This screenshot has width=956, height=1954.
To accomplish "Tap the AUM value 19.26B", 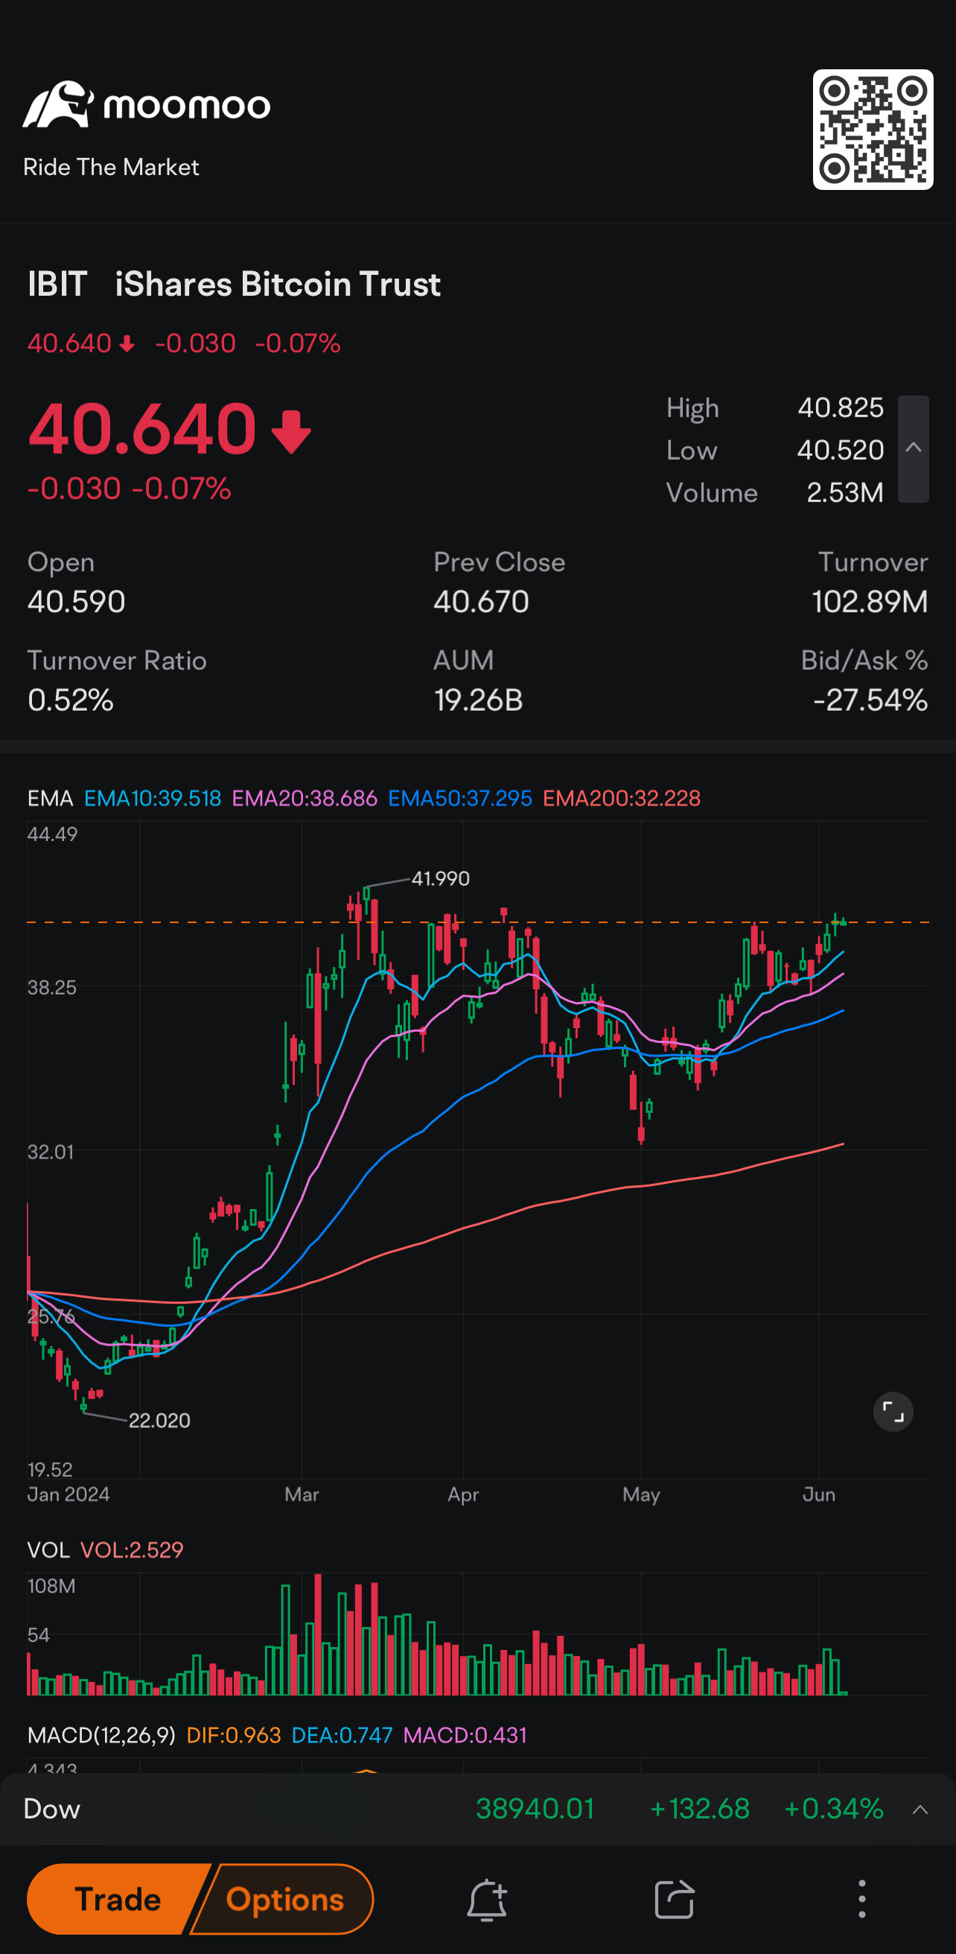I will (x=479, y=700).
